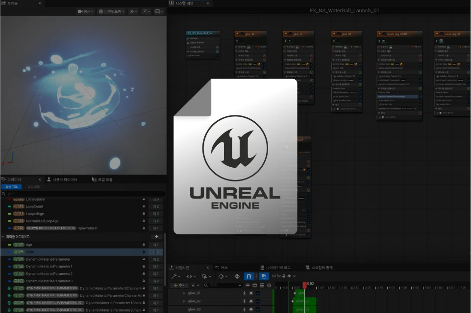Toggle the mesh_ring_02001 emitter enabled checkbox
The width and height of the screenshot is (471, 313).
coord(384,34)
